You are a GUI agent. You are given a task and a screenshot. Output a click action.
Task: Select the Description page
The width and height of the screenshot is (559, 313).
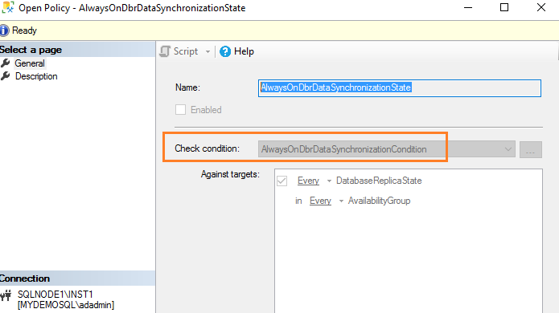[x=36, y=76]
